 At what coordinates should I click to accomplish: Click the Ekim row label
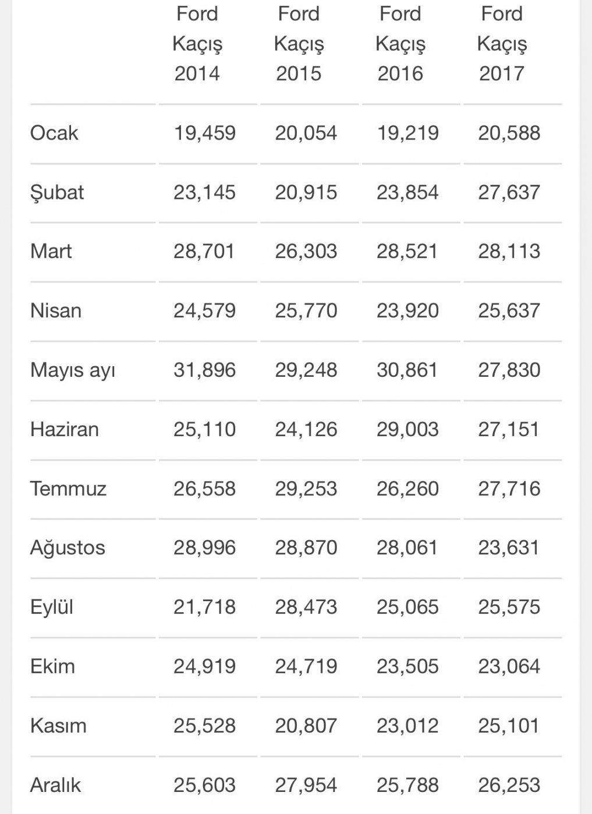point(53,666)
